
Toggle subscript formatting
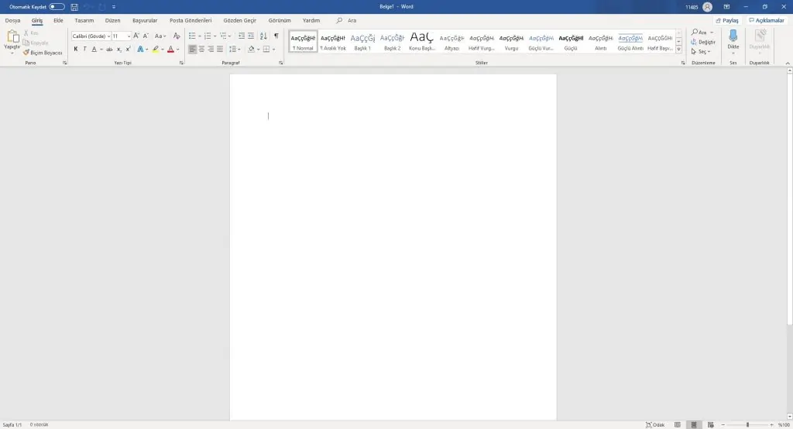(x=119, y=49)
